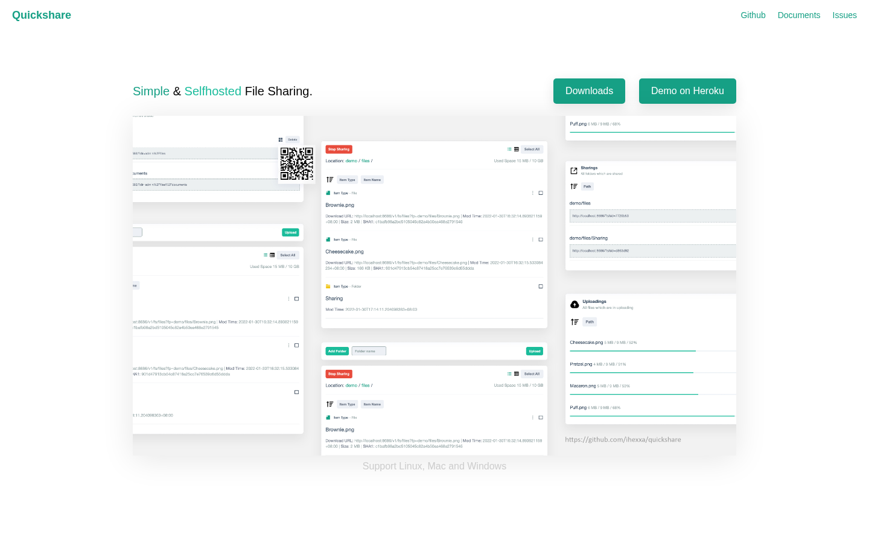This screenshot has width=869, height=543.
Task: Click the Uploadings cloud upload icon
Action: pyautogui.click(x=575, y=305)
